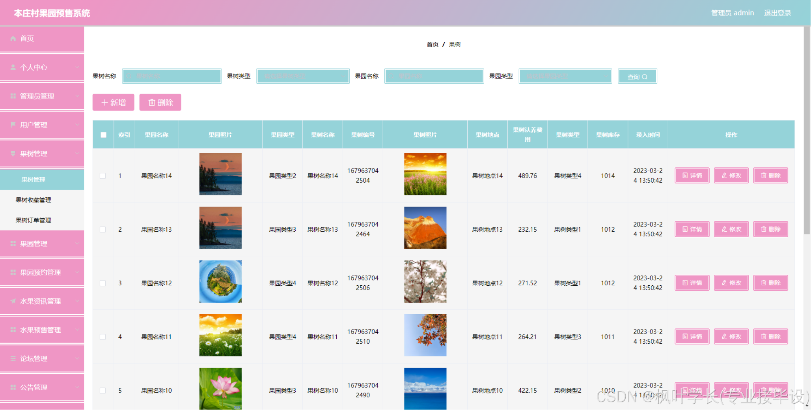Expand the 果园预约管理 menu chevron
Screen dimensions: 811x410
click(77, 273)
